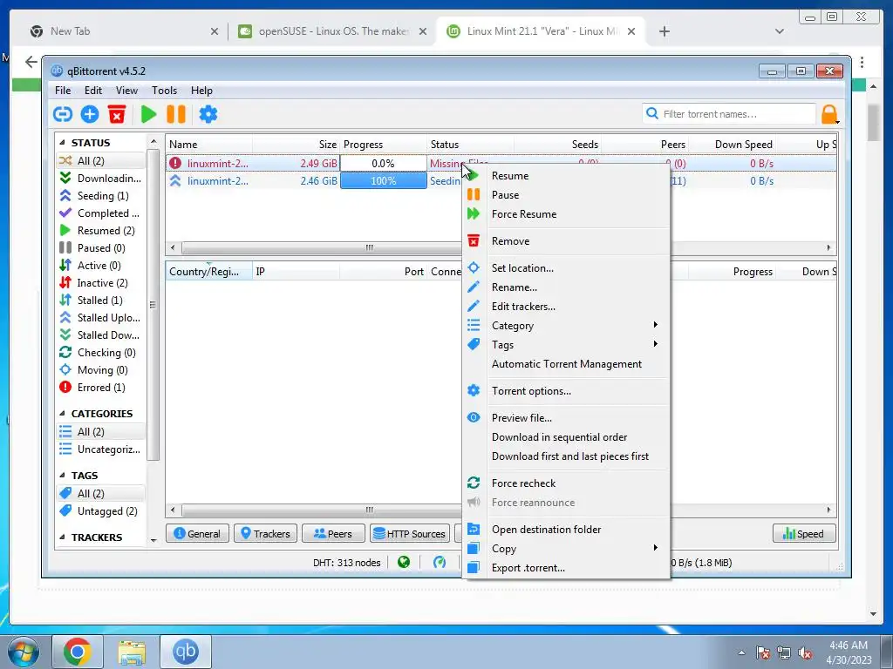Click the seeding arrow icon of second torrent

[x=175, y=181]
